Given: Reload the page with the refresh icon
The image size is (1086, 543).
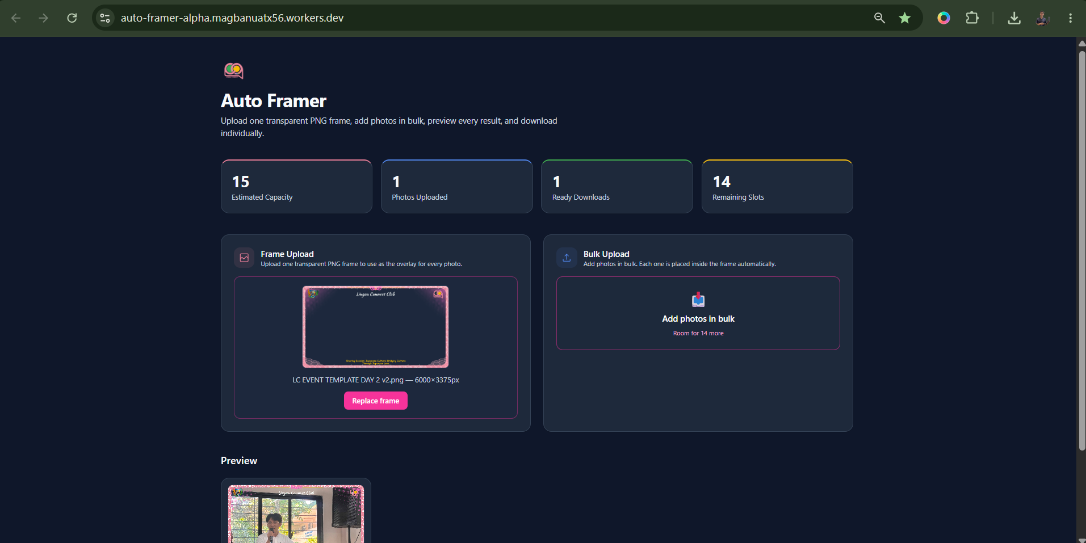Looking at the screenshot, I should [72, 18].
